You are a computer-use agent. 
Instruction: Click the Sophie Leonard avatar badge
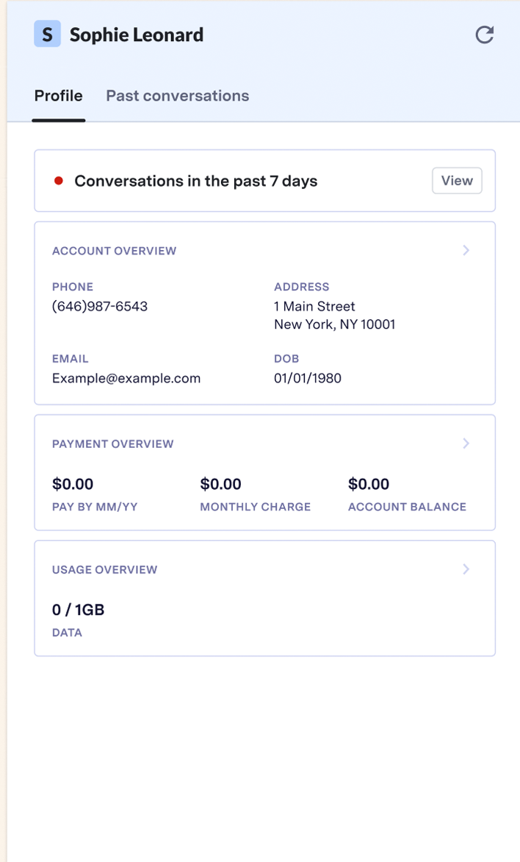pos(47,35)
